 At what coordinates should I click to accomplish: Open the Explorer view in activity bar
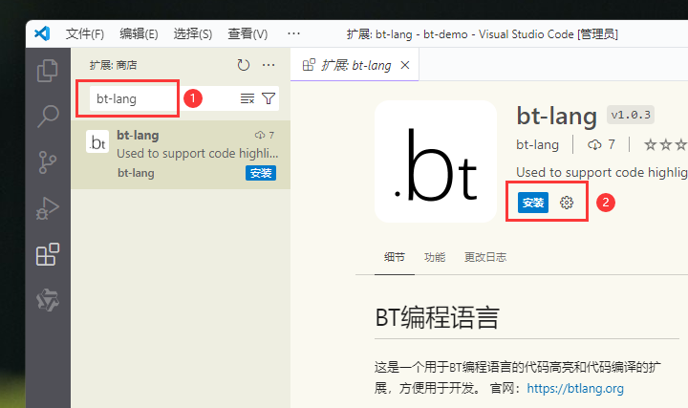click(x=48, y=71)
